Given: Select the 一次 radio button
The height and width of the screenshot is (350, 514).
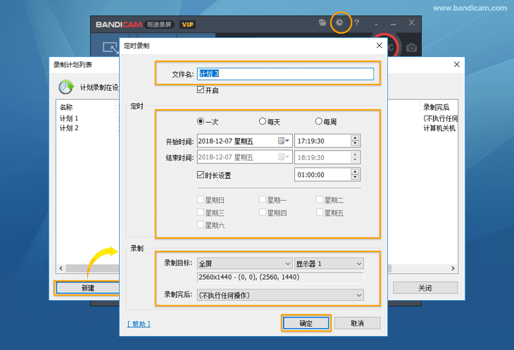Looking at the screenshot, I should click(x=200, y=121).
